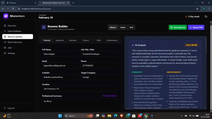The width and height of the screenshot is (212, 119).
Task: Click the Job Title / Role field
Action: [99, 54]
